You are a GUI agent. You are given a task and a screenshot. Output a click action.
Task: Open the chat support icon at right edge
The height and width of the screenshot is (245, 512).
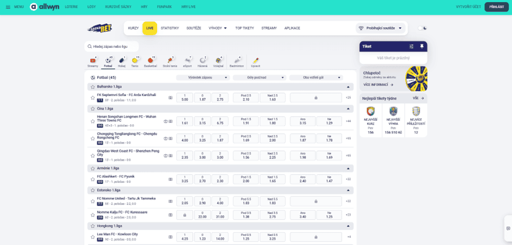coord(508,228)
